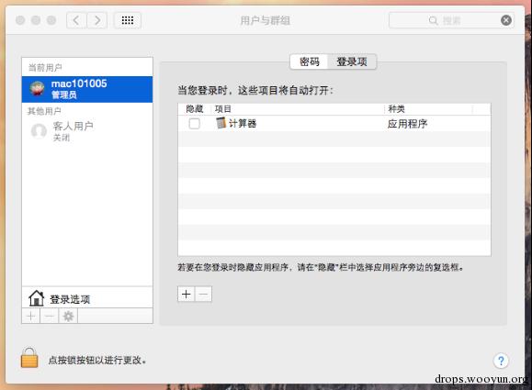Toggle the hide checkbox for 计算器

pyautogui.click(x=195, y=124)
